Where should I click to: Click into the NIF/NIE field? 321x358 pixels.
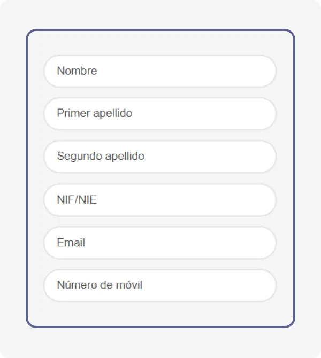tap(159, 200)
